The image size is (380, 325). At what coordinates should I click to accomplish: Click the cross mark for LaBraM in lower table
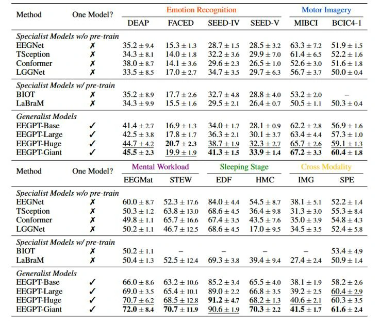[x=92, y=260]
